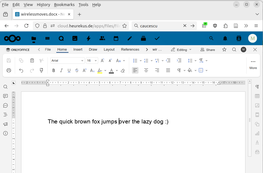Toggle italic formatting
The width and height of the screenshot is (263, 173).
tap(61, 70)
